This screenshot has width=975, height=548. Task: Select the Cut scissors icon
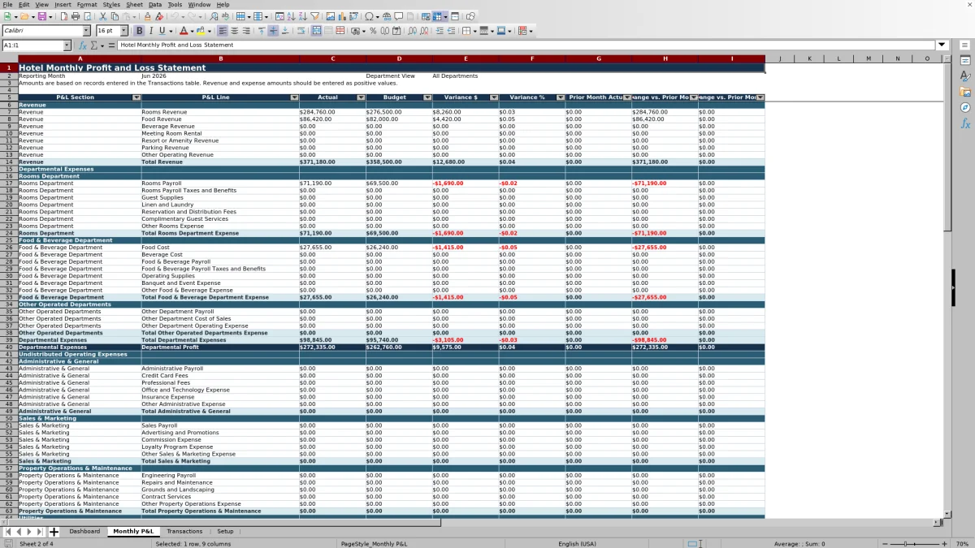pos(103,16)
